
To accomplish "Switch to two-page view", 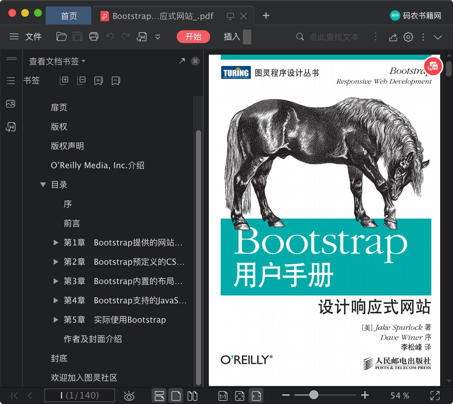I will pos(192,396).
